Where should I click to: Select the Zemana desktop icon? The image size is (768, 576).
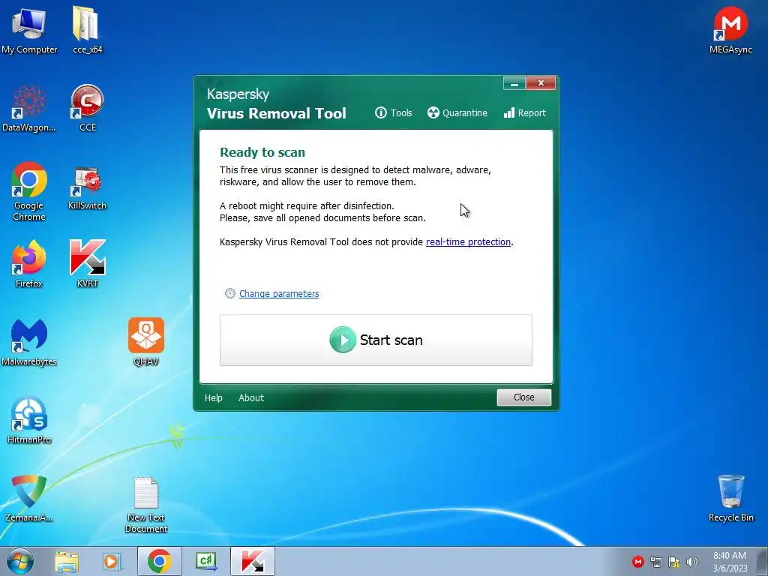pyautogui.click(x=29, y=498)
